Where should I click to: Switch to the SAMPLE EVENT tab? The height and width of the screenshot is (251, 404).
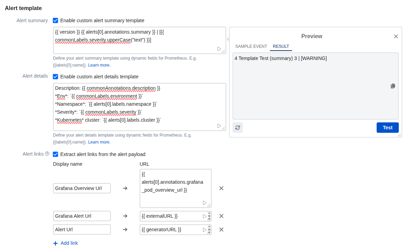pyautogui.click(x=251, y=46)
